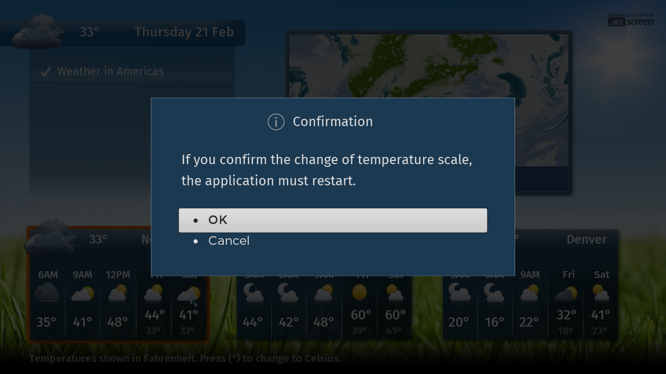The height and width of the screenshot is (374, 666).
Task: Click the cloud icon beside 33° in the header
Action: coord(38,31)
